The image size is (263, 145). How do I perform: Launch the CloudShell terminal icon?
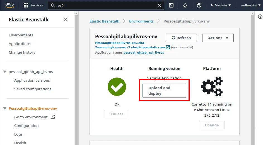(x=171, y=5)
